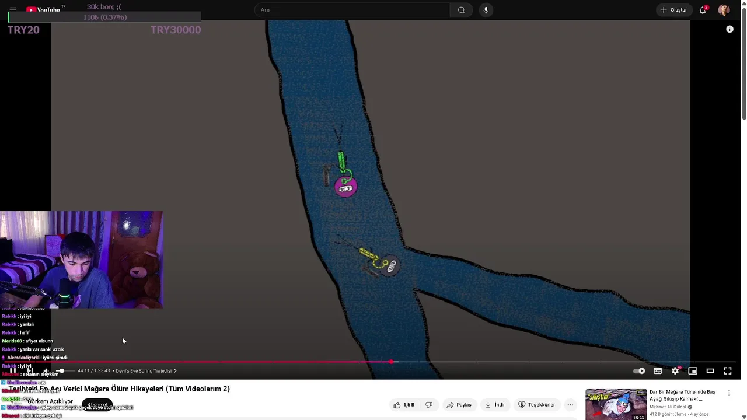Screen dimensions: 747x420
Task: Enter fullscreen mode
Action: (728, 370)
